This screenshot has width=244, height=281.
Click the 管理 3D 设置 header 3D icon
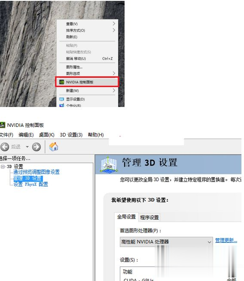pos(108,165)
